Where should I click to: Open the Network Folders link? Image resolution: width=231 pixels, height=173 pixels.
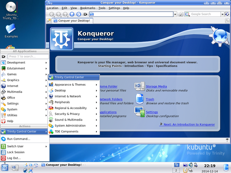point(111,99)
